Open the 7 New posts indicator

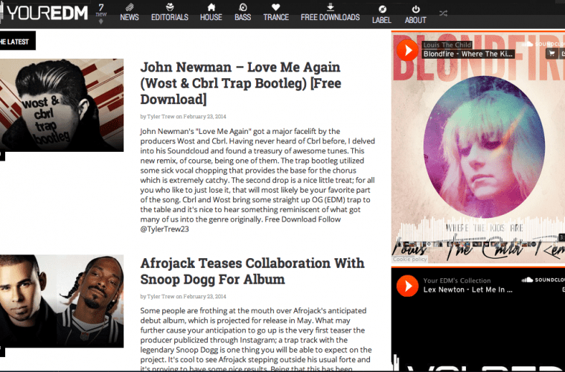(x=100, y=12)
